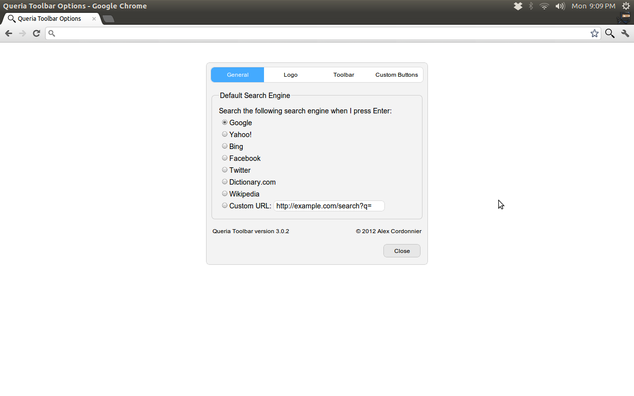Select the Custom URL radio button
Viewport: 634px width, 396px height.
225,205
